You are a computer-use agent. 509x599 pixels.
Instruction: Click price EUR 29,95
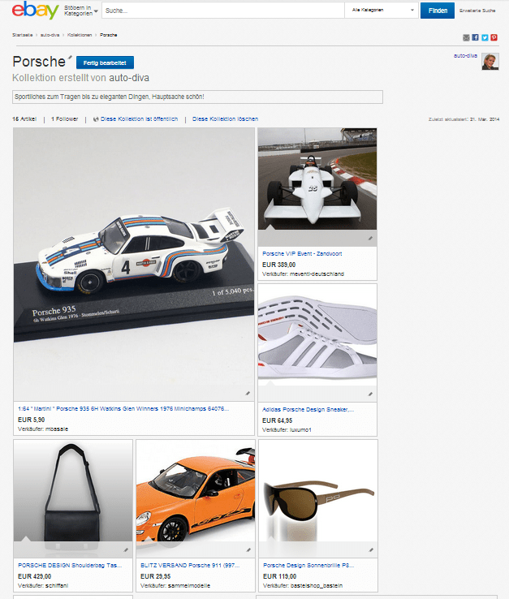click(x=156, y=576)
